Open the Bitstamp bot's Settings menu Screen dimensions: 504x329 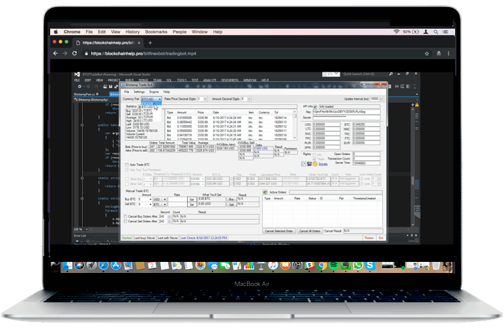(139, 92)
